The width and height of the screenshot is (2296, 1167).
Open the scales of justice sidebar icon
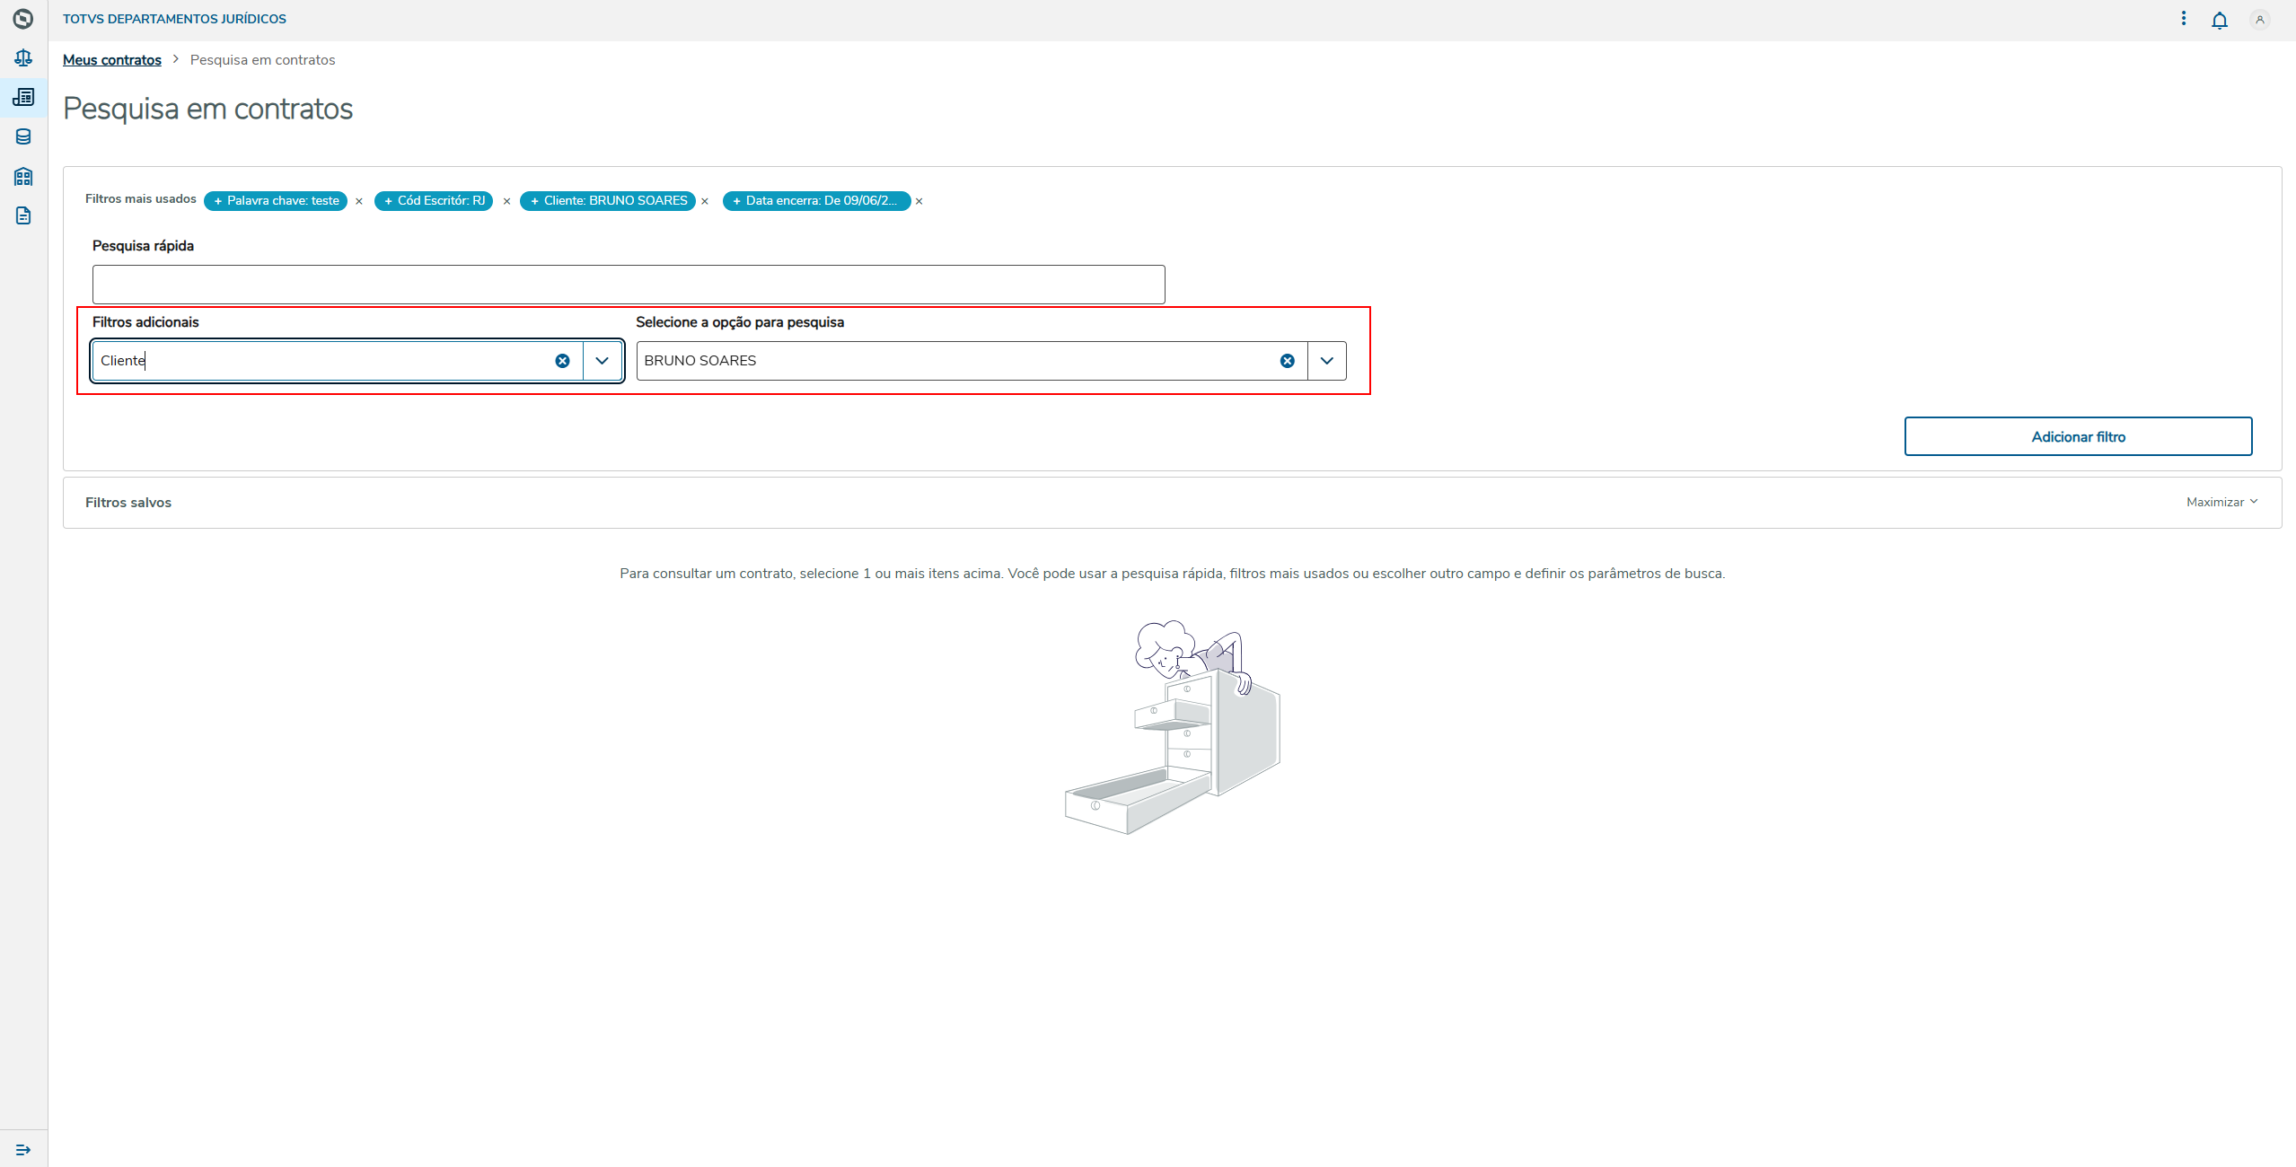pyautogui.click(x=23, y=58)
